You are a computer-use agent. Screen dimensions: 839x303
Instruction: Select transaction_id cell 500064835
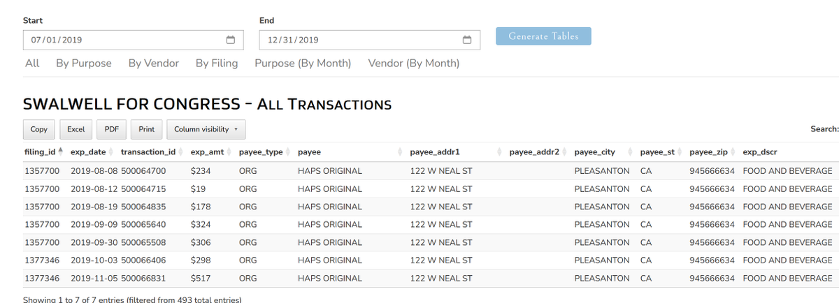tap(143, 207)
